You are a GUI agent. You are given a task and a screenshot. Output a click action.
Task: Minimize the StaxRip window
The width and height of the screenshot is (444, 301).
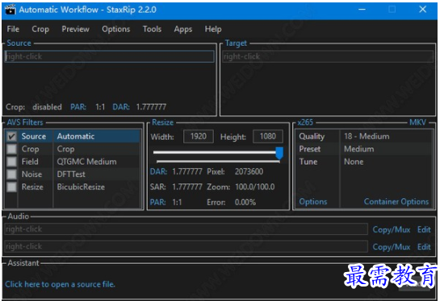(362, 10)
